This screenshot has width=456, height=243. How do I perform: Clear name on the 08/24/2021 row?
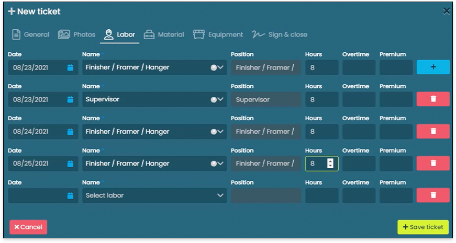click(214, 131)
